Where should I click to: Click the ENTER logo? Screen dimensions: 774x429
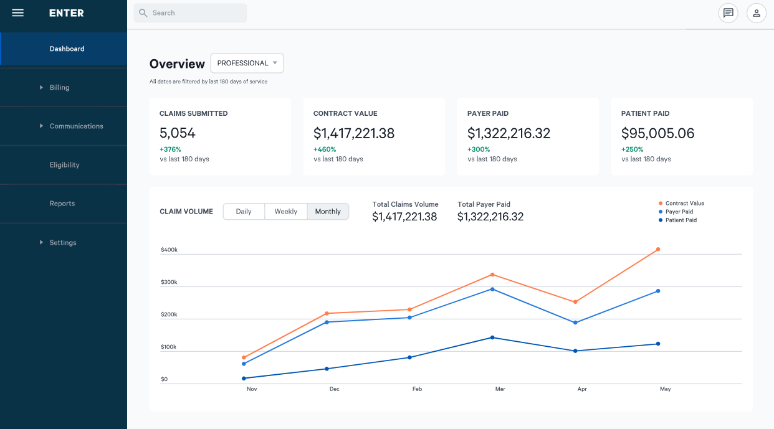coord(67,13)
